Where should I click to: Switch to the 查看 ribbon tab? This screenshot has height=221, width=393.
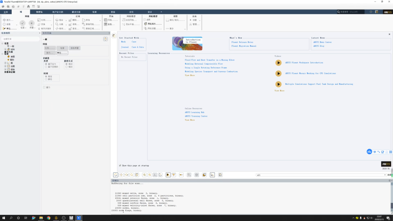113,12
